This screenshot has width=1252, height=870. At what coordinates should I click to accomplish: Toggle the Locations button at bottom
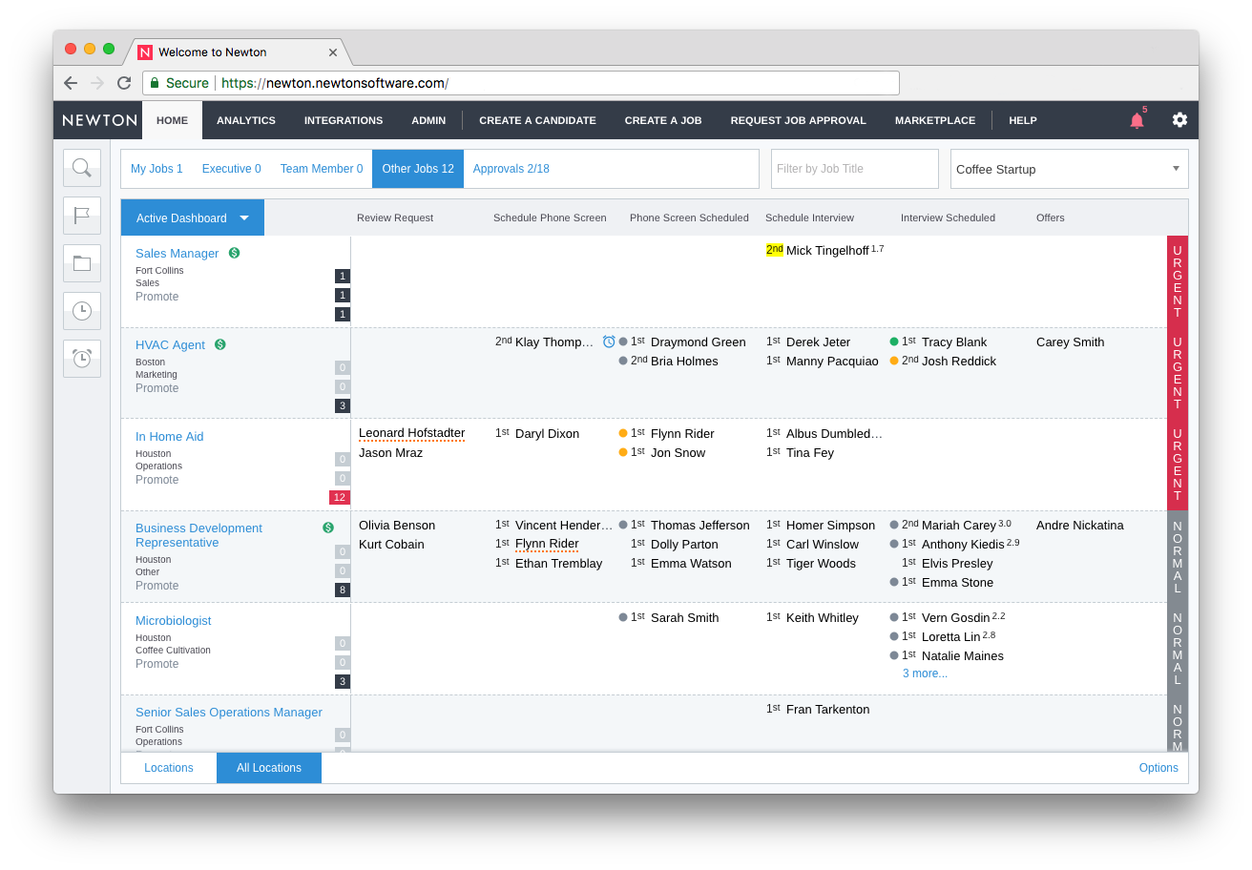coord(169,768)
